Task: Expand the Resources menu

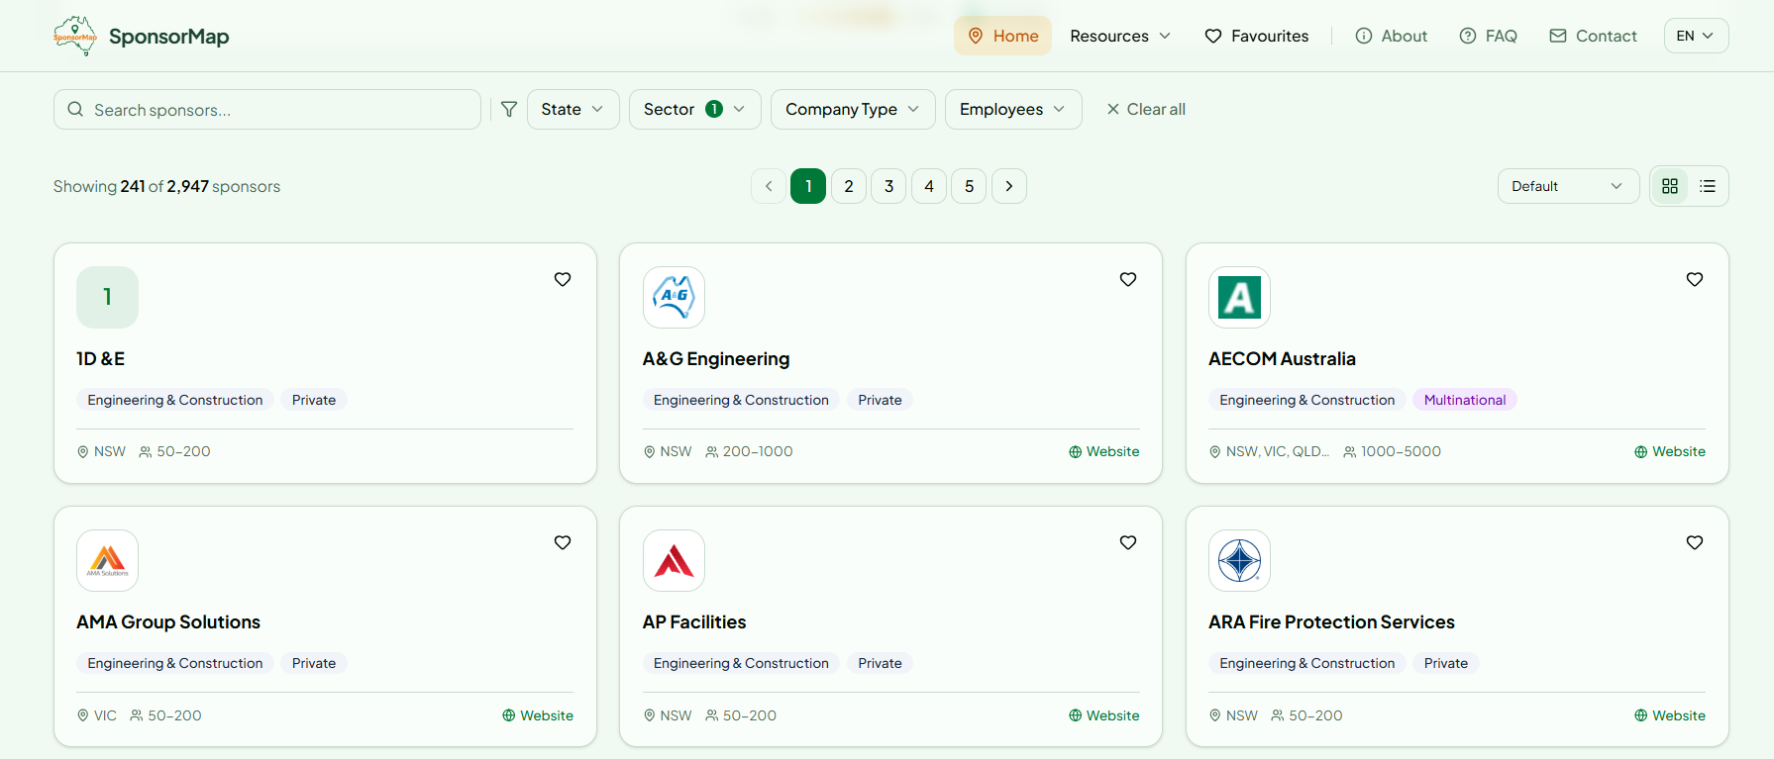Action: click(x=1120, y=36)
